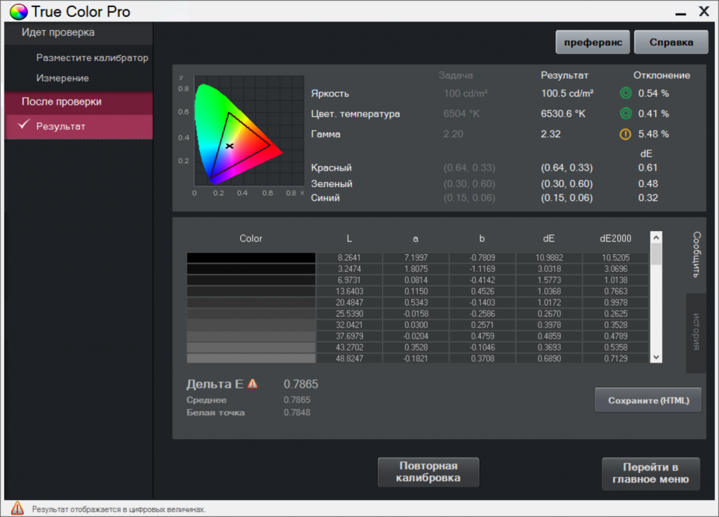Screen dimensions: 719x517
Task: Click the green brightness deviation status icon
Action: [x=626, y=93]
